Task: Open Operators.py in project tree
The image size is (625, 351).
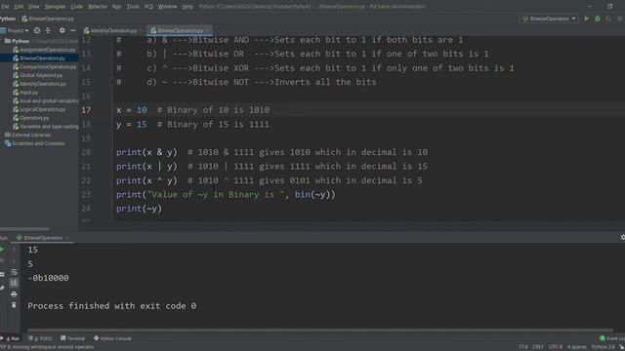Action: coord(31,118)
